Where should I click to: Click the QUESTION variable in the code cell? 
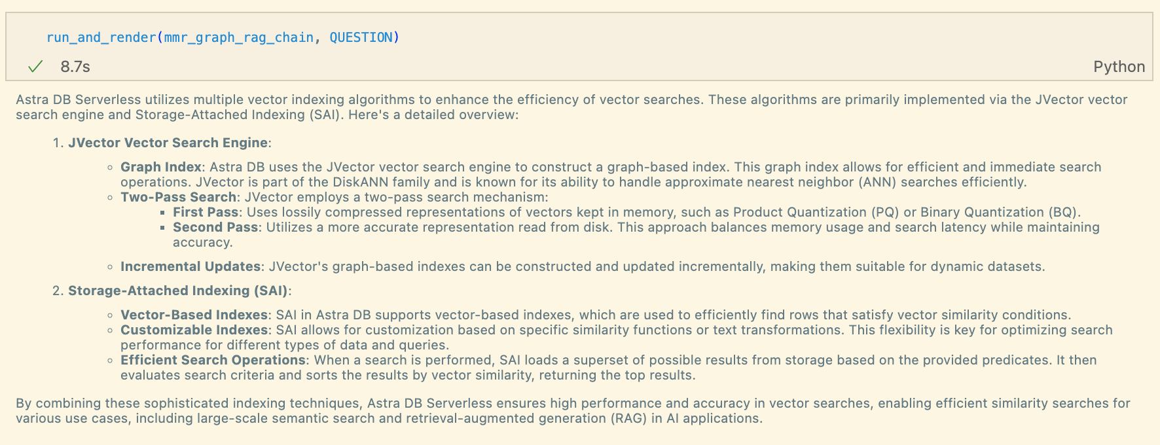pos(360,37)
